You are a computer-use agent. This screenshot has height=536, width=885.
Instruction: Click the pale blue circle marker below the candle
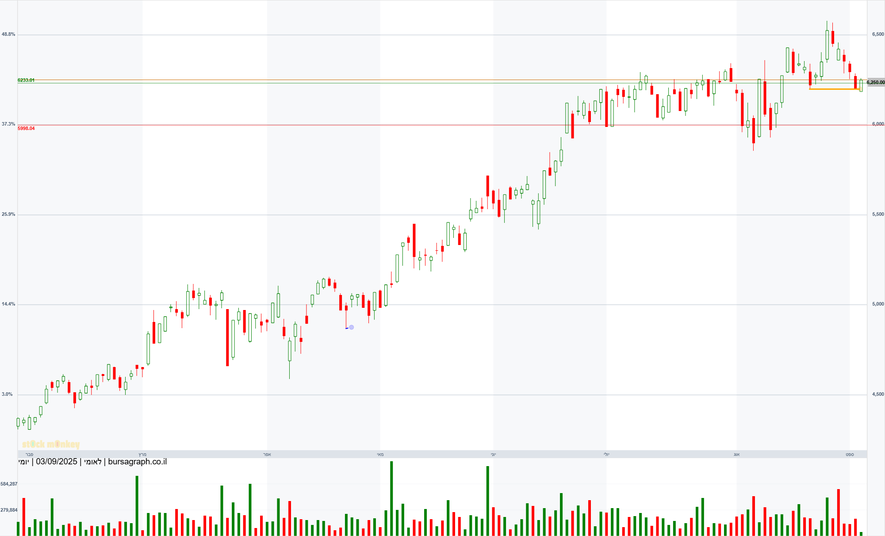(351, 327)
